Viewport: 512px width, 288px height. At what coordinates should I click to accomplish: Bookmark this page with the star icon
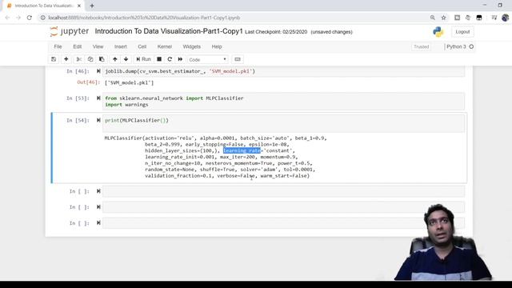pos(443,18)
